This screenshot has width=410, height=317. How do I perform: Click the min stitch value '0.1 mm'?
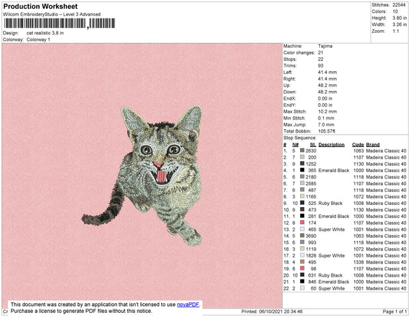(x=326, y=118)
